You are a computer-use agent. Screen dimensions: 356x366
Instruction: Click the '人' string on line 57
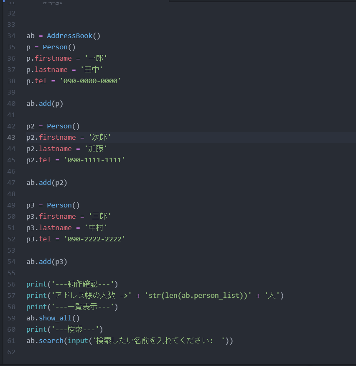tap(272, 295)
